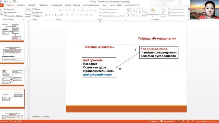Click the Redo icon in quick access toolbar

(11, 1)
